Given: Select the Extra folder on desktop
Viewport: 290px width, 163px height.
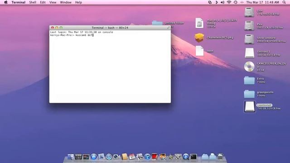Looking at the screenshot, I should (249, 80).
